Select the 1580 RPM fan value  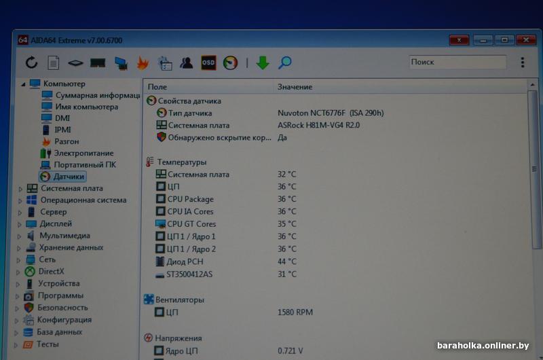click(x=295, y=312)
